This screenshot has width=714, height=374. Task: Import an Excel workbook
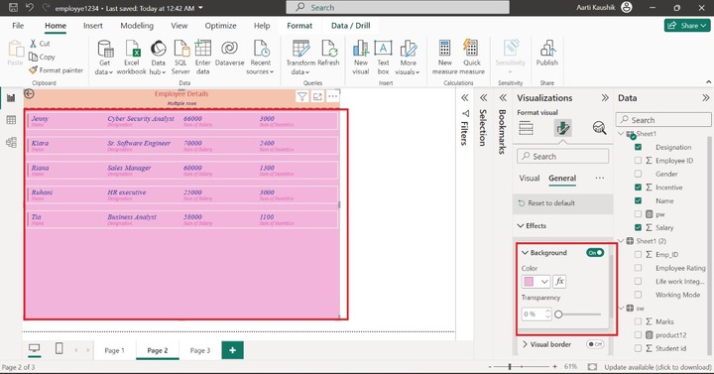click(132, 57)
